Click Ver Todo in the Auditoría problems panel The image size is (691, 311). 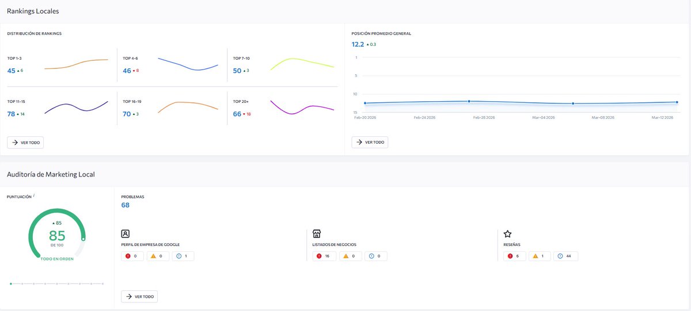click(139, 297)
